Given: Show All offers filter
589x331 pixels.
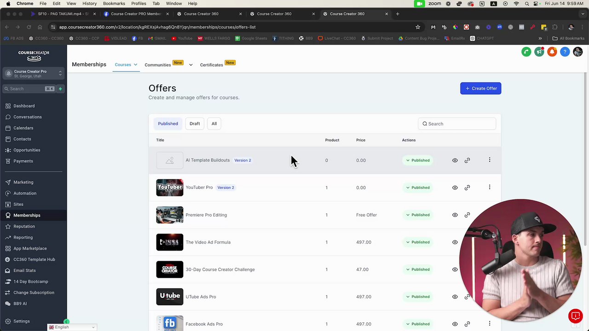Looking at the screenshot, I should click(214, 124).
